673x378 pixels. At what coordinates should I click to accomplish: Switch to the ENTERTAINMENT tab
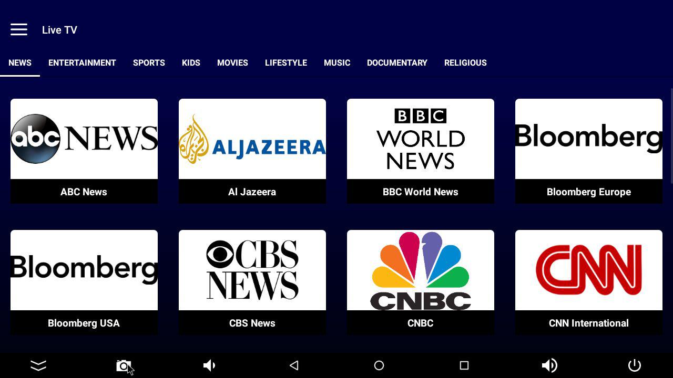click(82, 63)
